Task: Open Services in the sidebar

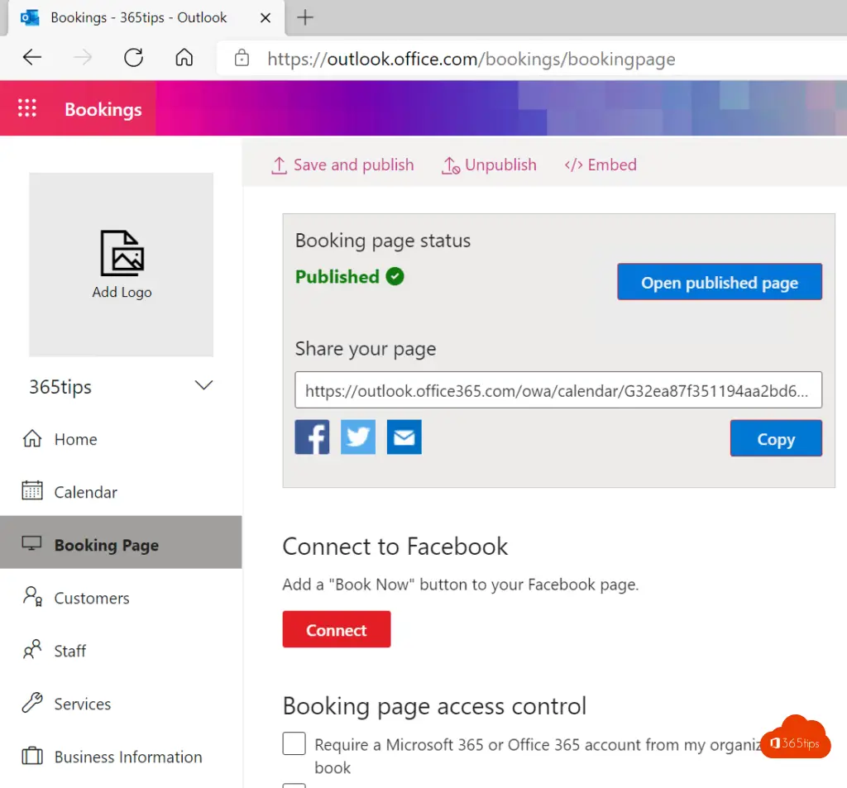Action: [121, 703]
